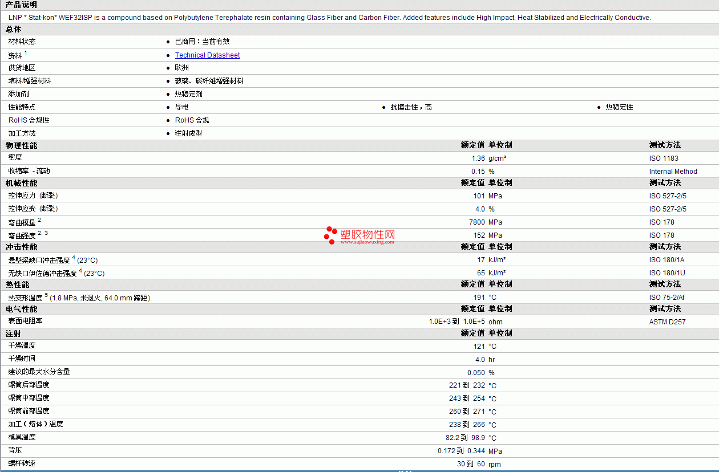The image size is (719, 472).
Task: Click the 导电 feature text
Action: point(181,107)
